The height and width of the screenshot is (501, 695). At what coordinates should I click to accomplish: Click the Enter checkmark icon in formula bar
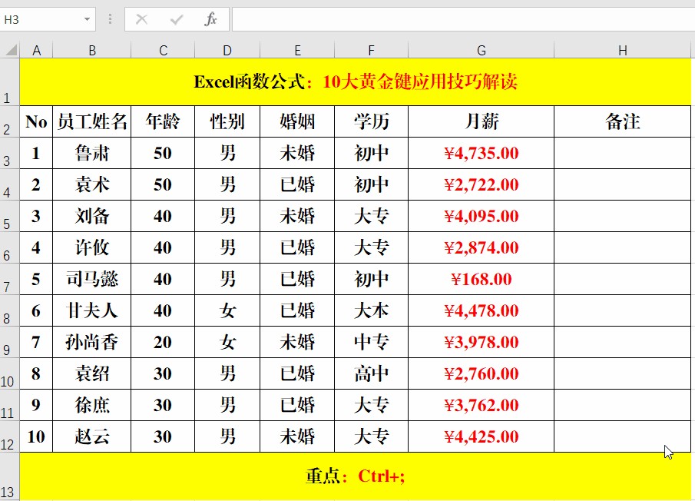[x=177, y=19]
